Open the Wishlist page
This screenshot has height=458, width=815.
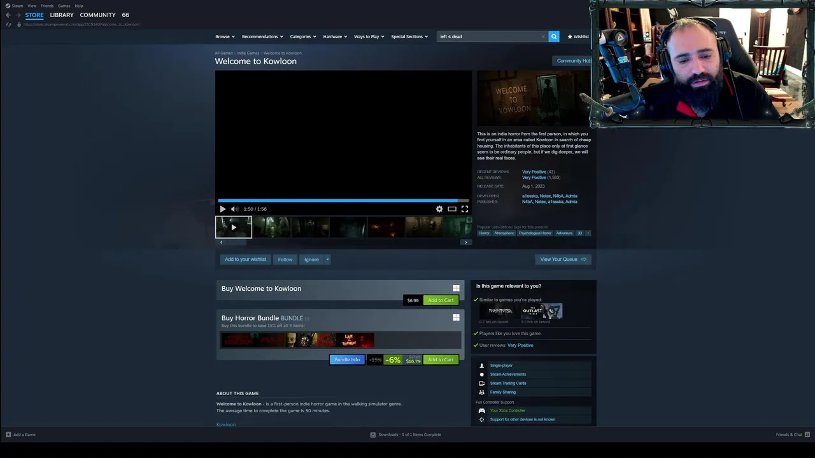578,36
